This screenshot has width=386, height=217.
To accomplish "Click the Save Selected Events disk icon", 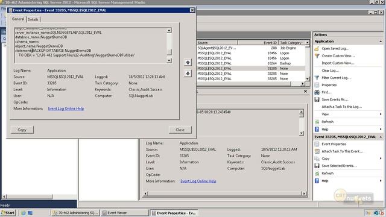I will (x=317, y=166).
